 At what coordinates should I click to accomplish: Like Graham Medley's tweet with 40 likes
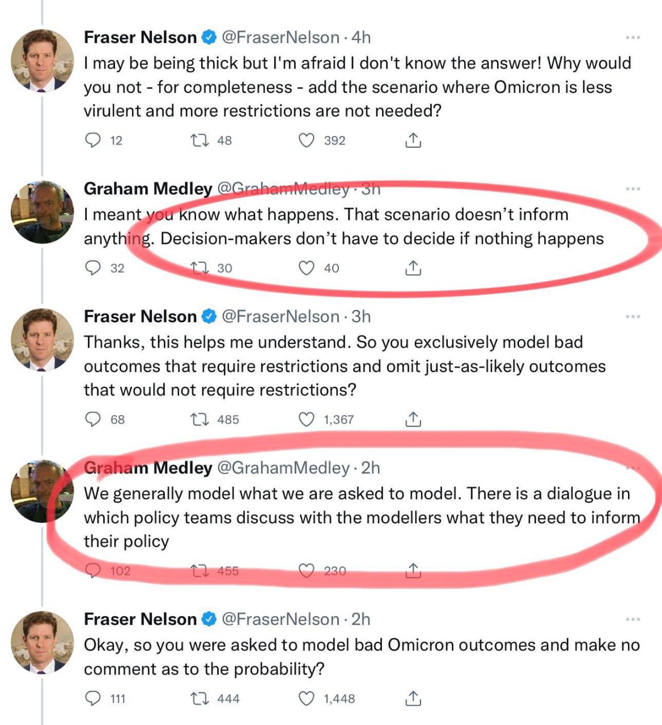307,268
